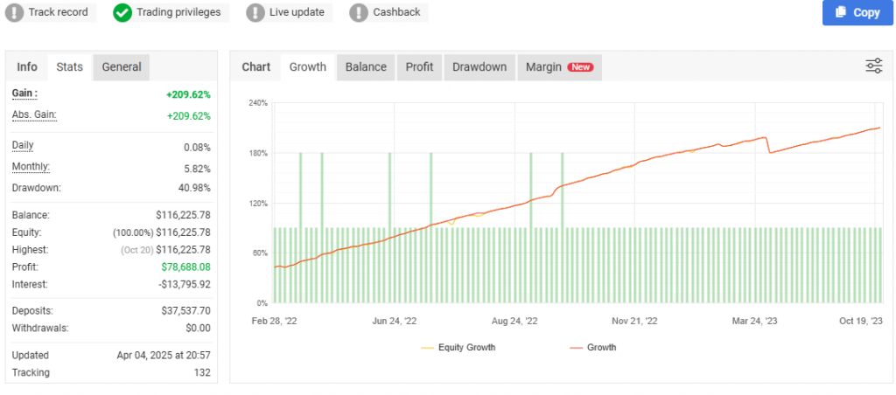The width and height of the screenshot is (896, 395).
Task: Click the Cashback warning icon
Action: click(x=358, y=12)
